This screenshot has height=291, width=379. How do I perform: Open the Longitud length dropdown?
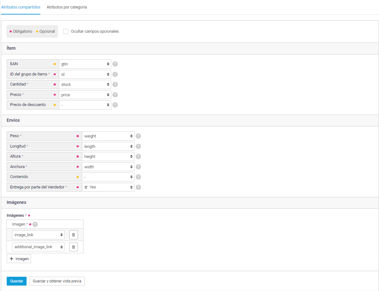pyautogui.click(x=108, y=146)
